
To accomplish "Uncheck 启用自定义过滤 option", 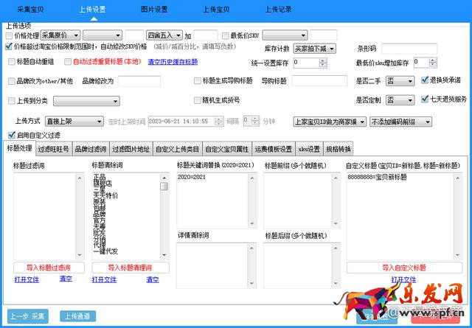I will [x=11, y=135].
